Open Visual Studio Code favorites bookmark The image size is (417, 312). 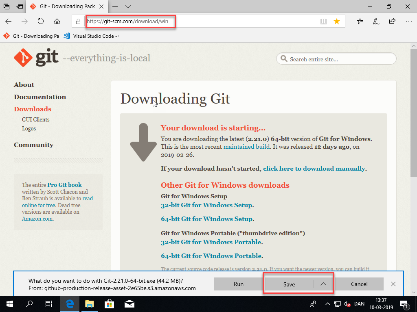click(91, 36)
